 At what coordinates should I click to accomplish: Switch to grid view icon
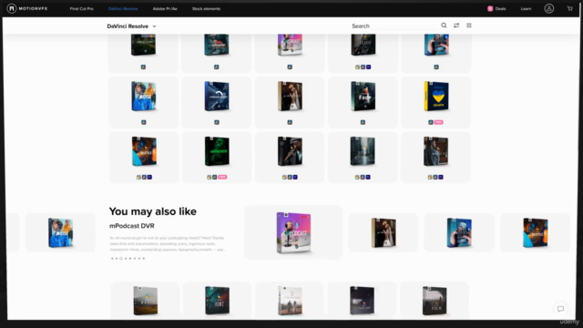[x=469, y=26]
